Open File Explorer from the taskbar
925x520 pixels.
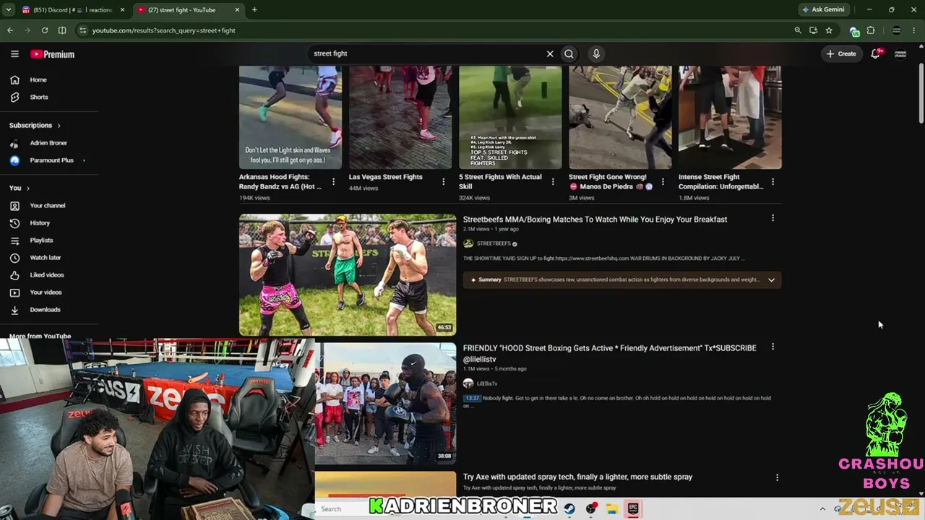click(x=612, y=508)
